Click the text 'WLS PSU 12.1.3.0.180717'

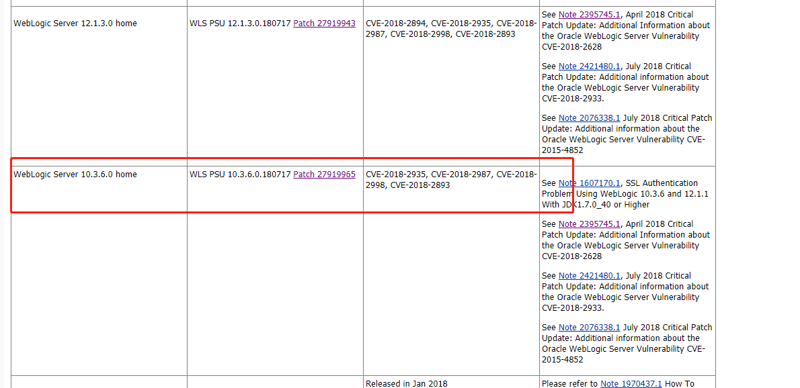240,23
